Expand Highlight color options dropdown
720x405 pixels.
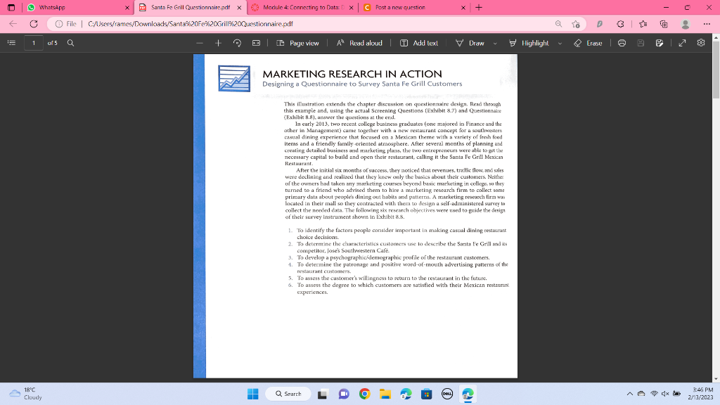[560, 43]
